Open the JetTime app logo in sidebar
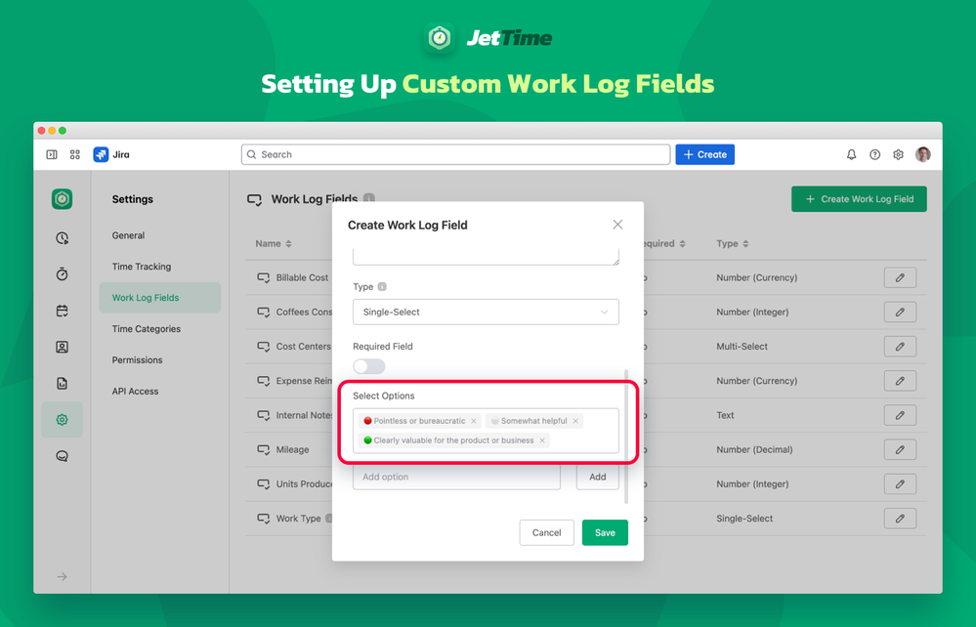 click(x=62, y=199)
